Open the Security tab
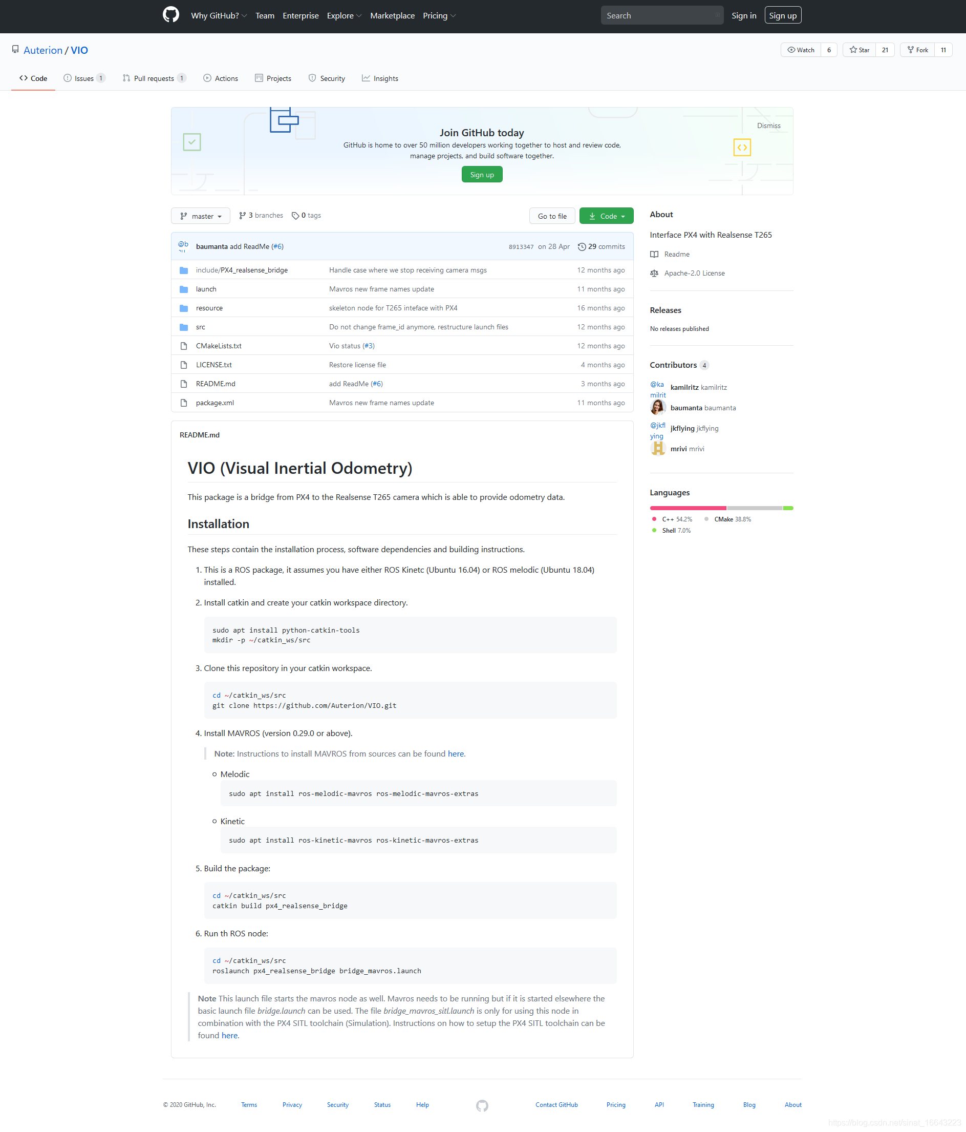Screen dimensions: 966x1132 327,78
